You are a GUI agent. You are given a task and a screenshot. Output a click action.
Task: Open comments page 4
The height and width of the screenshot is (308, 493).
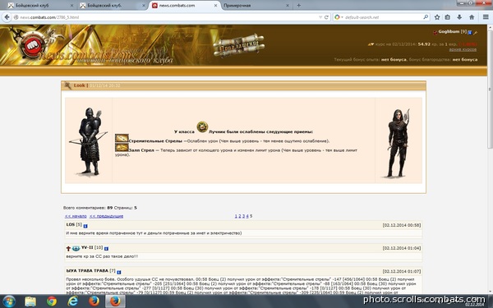point(247,216)
